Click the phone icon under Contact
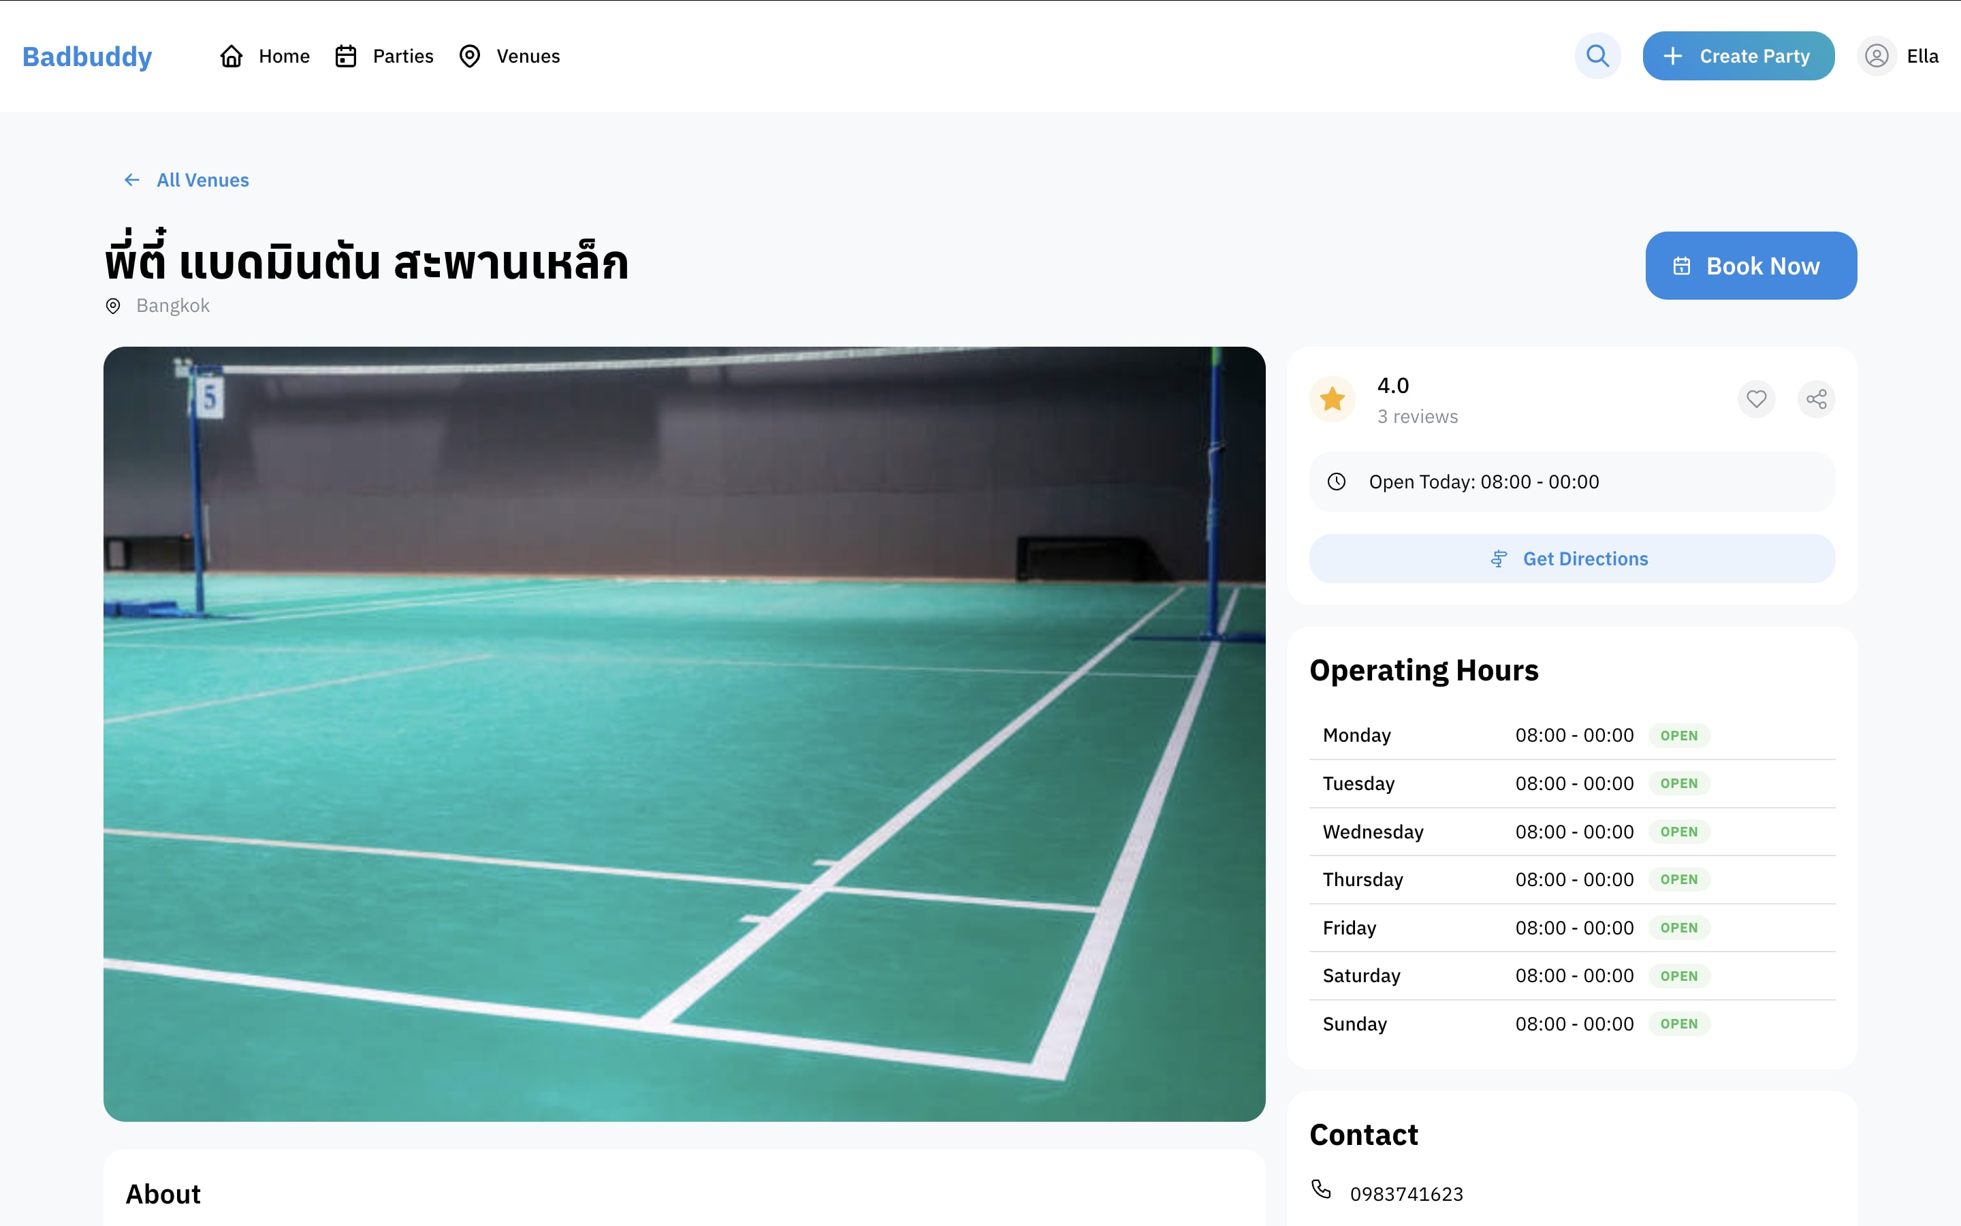 [1321, 1189]
